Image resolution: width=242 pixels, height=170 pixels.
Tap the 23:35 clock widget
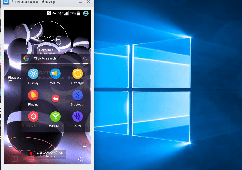pos(47,41)
